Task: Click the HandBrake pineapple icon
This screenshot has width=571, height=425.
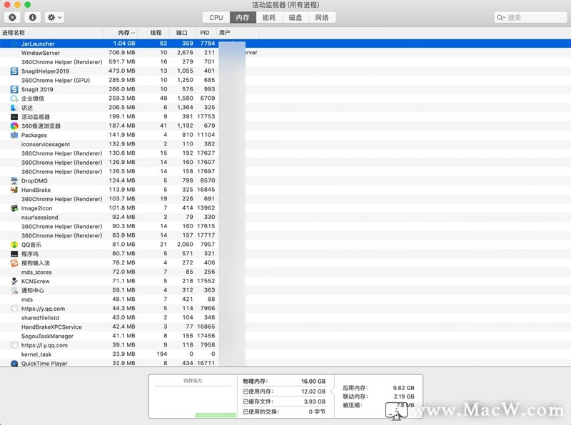Action: (x=14, y=190)
